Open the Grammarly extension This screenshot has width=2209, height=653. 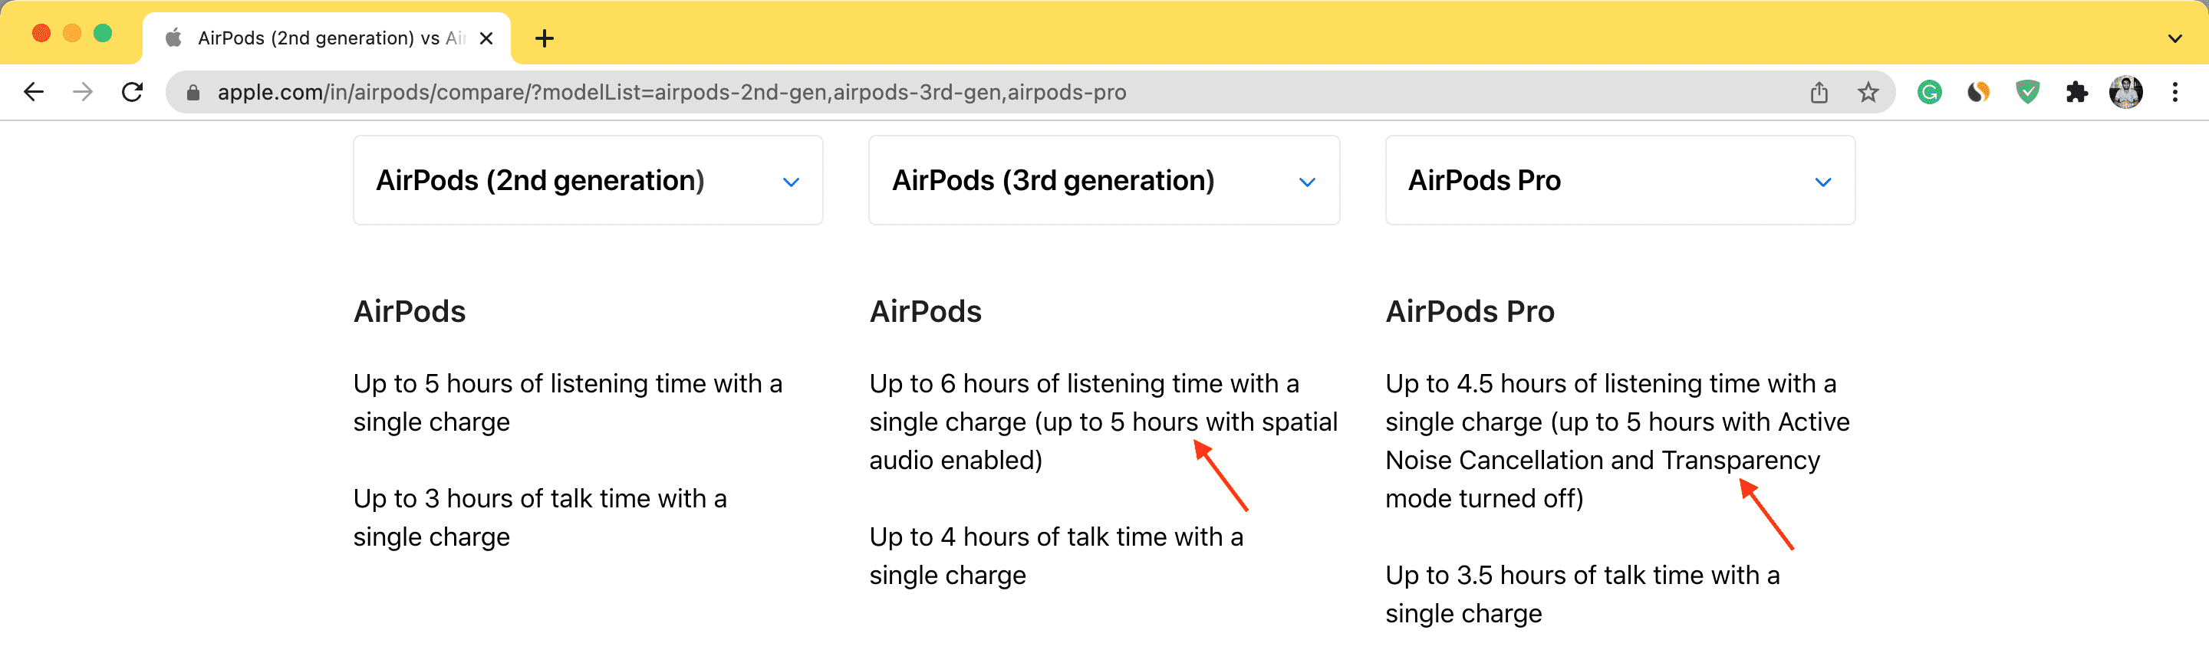tap(1928, 92)
